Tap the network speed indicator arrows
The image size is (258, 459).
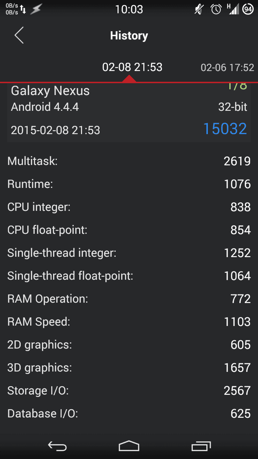pos(23,10)
